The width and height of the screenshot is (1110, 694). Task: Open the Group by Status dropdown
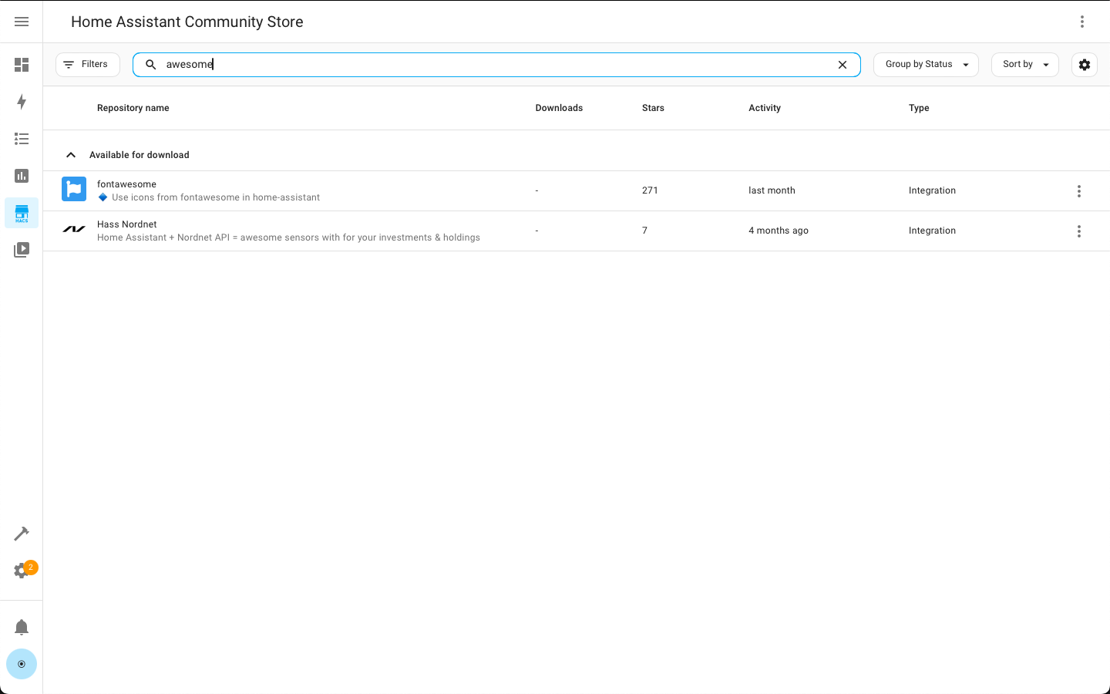pos(926,65)
